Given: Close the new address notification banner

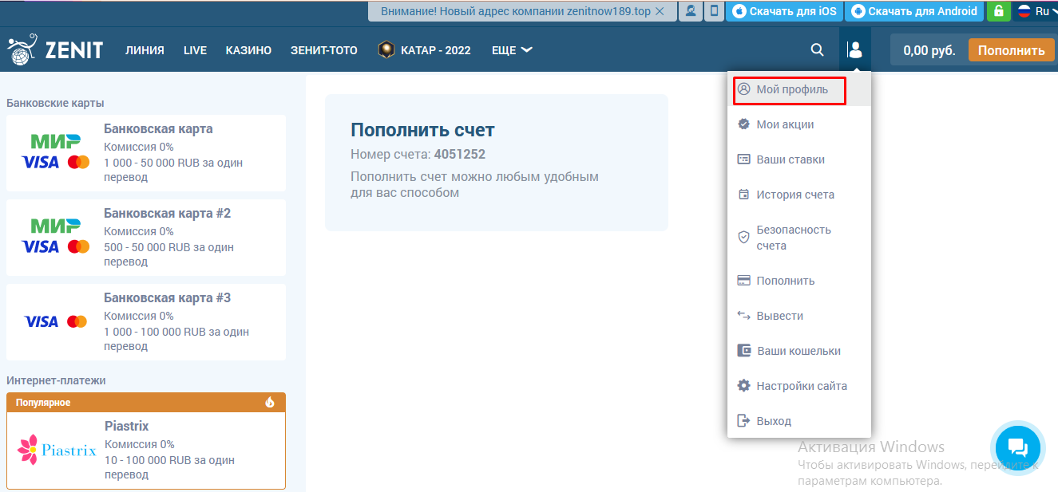Looking at the screenshot, I should (x=659, y=11).
